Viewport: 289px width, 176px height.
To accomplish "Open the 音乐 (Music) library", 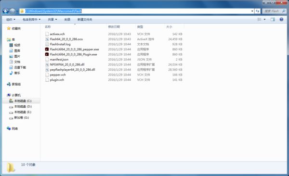I will click(x=15, y=73).
